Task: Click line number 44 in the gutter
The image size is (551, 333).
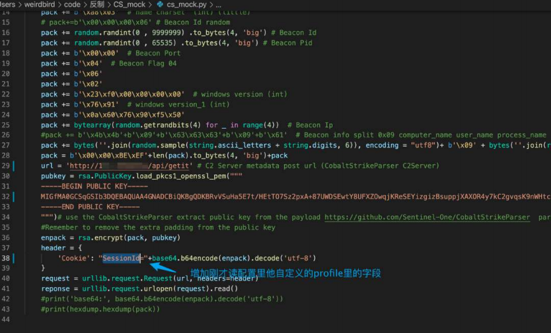Action: coord(6,320)
